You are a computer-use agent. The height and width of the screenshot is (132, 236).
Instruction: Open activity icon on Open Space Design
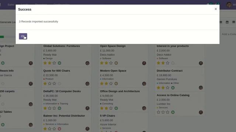(116, 63)
